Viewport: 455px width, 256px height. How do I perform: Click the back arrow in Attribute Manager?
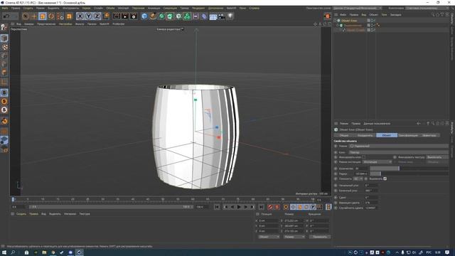(419, 124)
